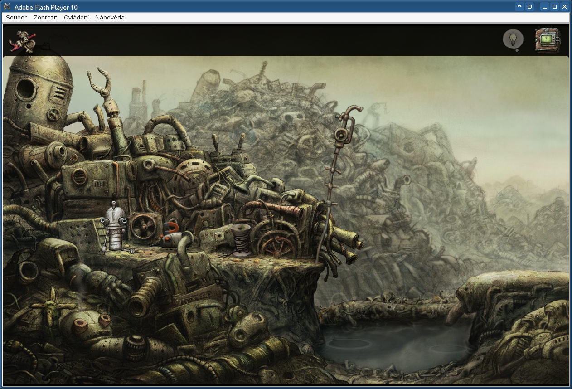572x389 pixels.
Task: Maximize the Flash Player window
Action: click(554, 7)
